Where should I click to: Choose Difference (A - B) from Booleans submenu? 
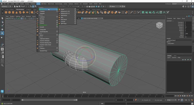[x=65, y=11]
